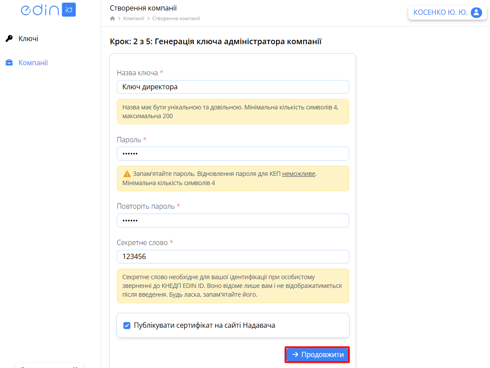Focus the Назва ключа input field
Viewport: 490px width, 368px height.
(233, 87)
